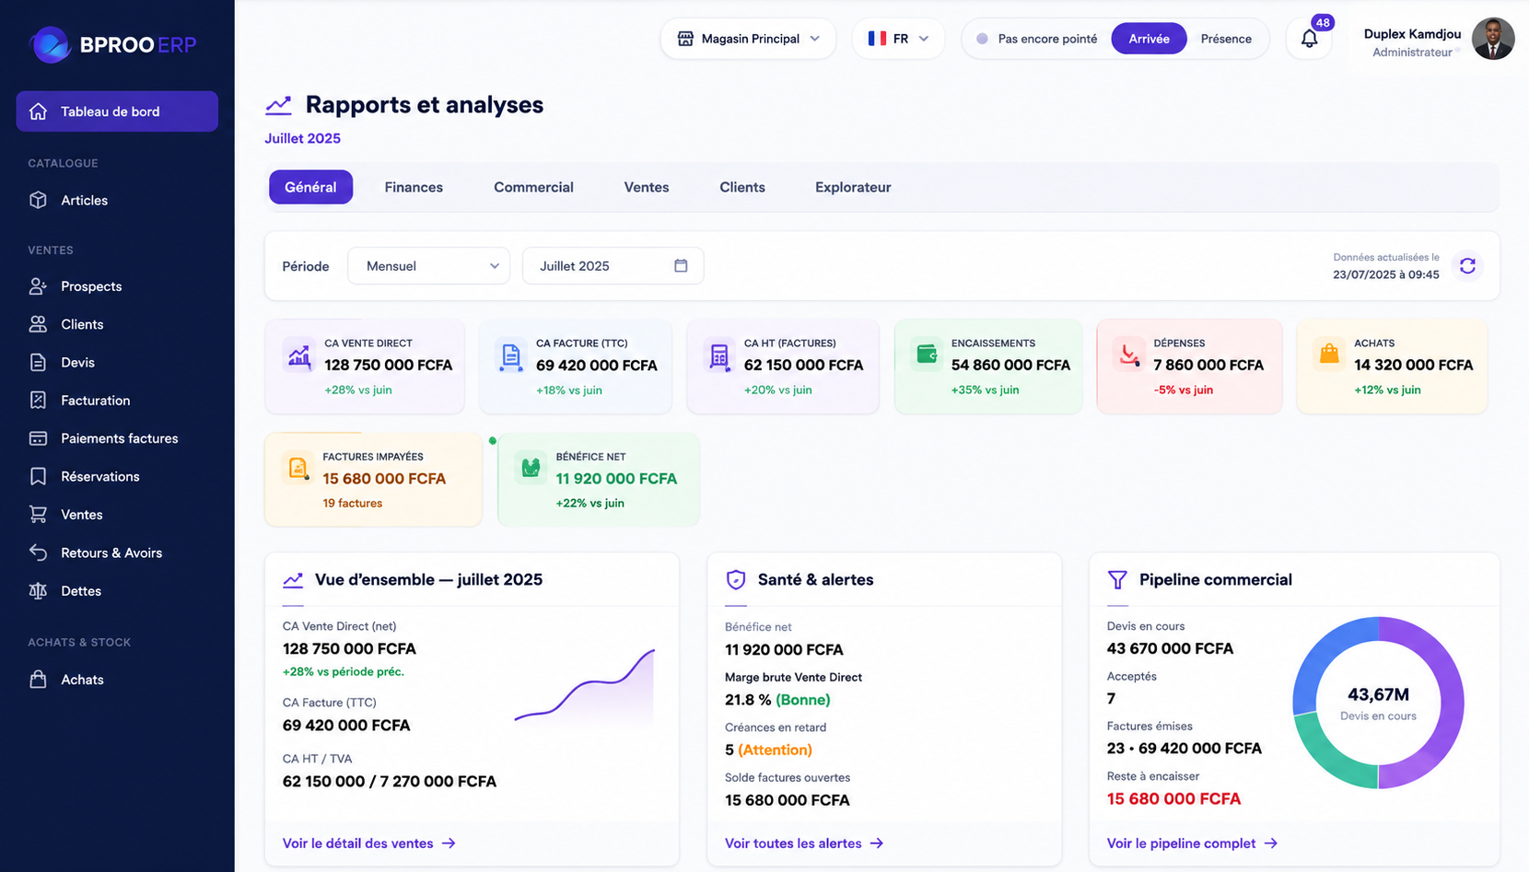Viewport: 1529px width, 872px height.
Task: Click the -5% vs juin Dépenses text
Action: click(1183, 390)
